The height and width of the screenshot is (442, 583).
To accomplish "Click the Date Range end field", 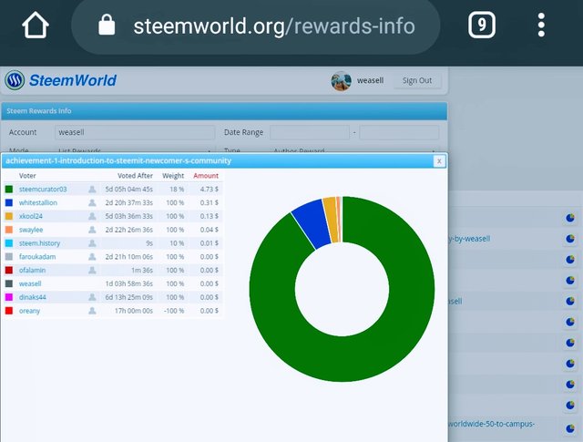I will pos(399,132).
